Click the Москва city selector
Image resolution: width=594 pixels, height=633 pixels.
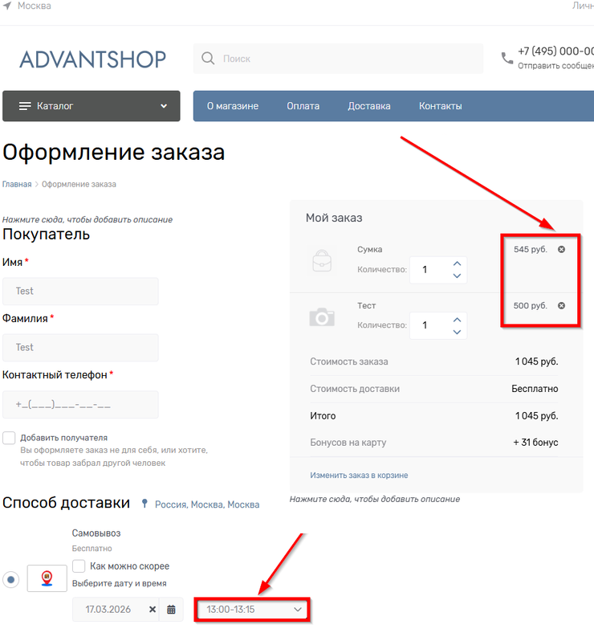tap(35, 6)
